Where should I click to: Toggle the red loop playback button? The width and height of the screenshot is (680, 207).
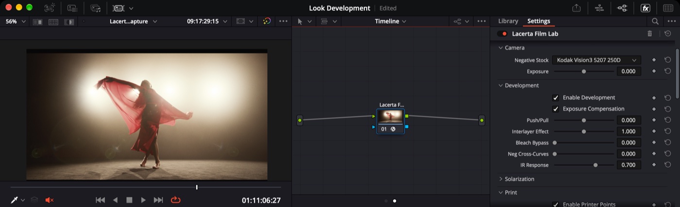coord(176,200)
